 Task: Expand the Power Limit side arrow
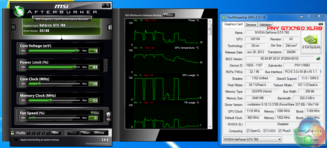pyautogui.click(x=105, y=66)
